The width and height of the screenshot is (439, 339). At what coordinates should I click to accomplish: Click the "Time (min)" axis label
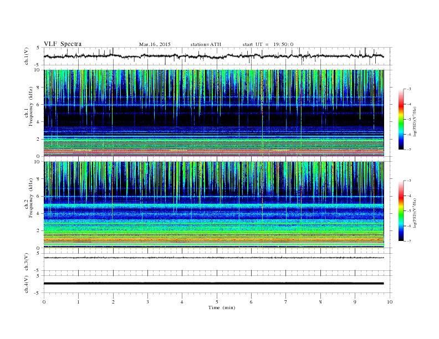coord(222,307)
